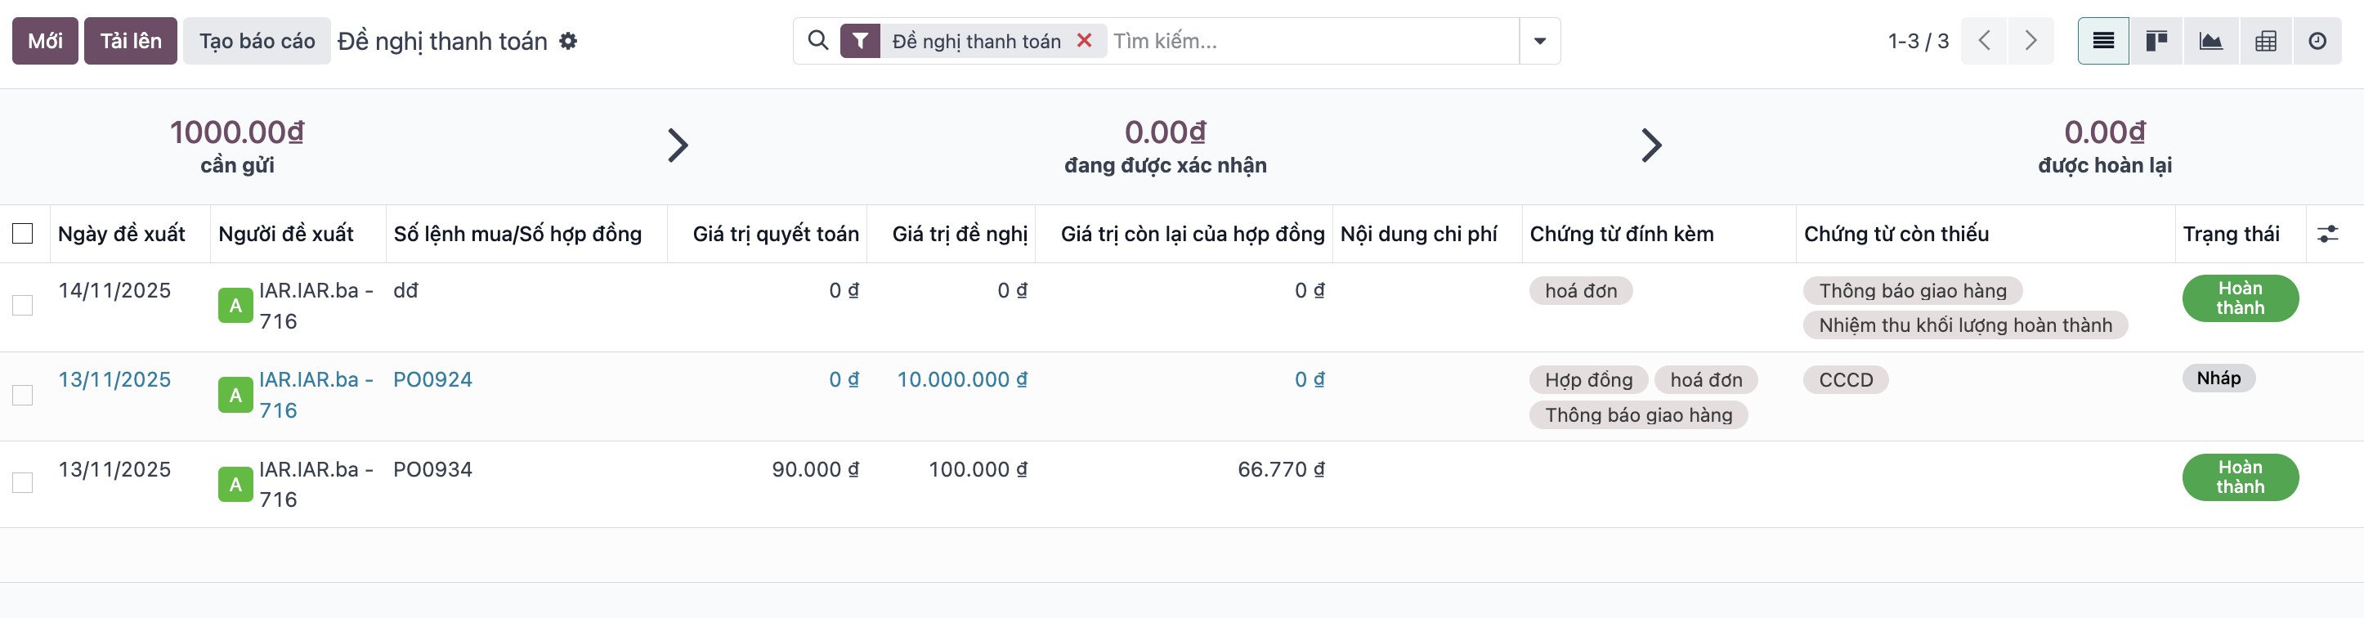Click the Tạo báo cáo button
The image size is (2364, 618).
point(257,42)
